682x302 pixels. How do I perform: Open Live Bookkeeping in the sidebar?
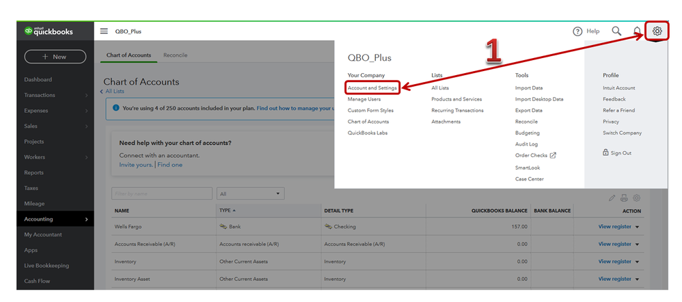46,266
